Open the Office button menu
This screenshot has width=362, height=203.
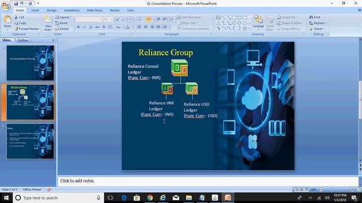6,6
